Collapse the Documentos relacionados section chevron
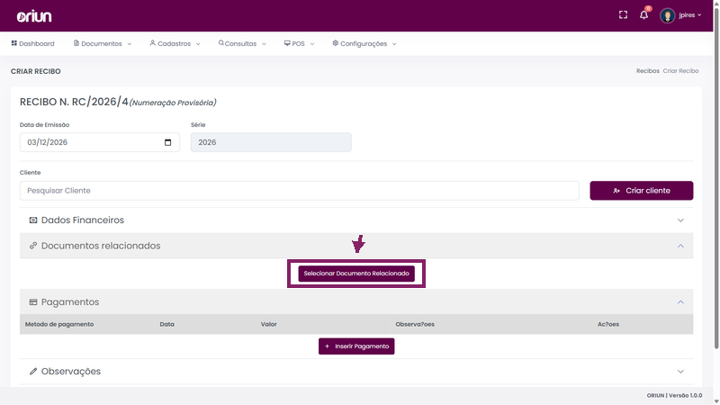 click(680, 246)
